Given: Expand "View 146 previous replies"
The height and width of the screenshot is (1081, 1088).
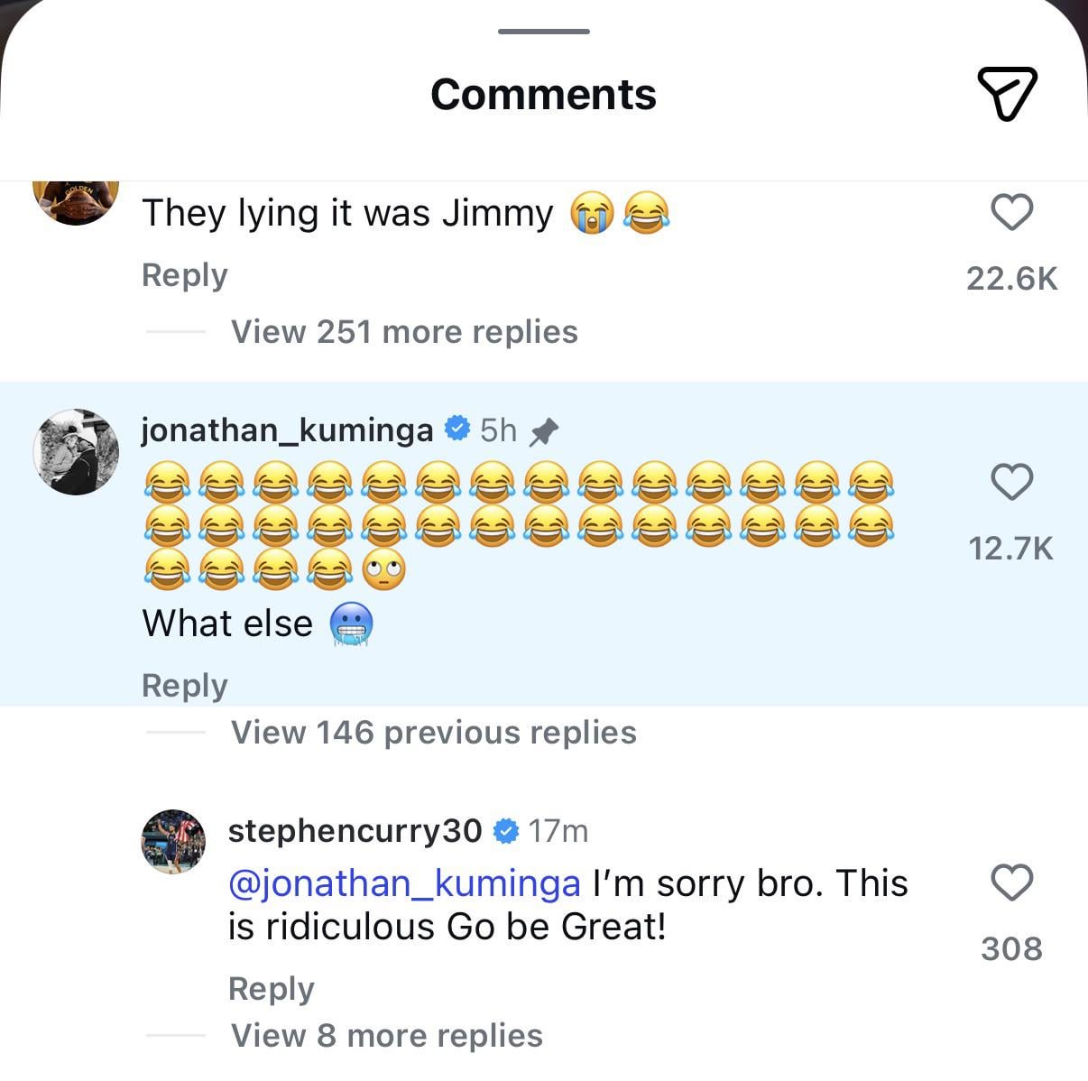Looking at the screenshot, I should 433,733.
